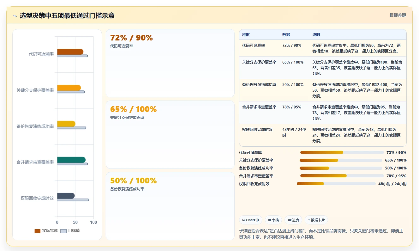Click the teal 合并请求审查覆盖率 actual bar
Screen dimensions: 419x251
point(71,160)
